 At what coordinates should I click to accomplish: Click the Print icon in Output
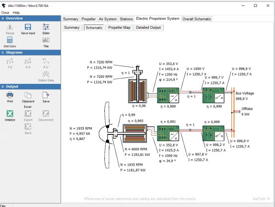tap(10, 95)
